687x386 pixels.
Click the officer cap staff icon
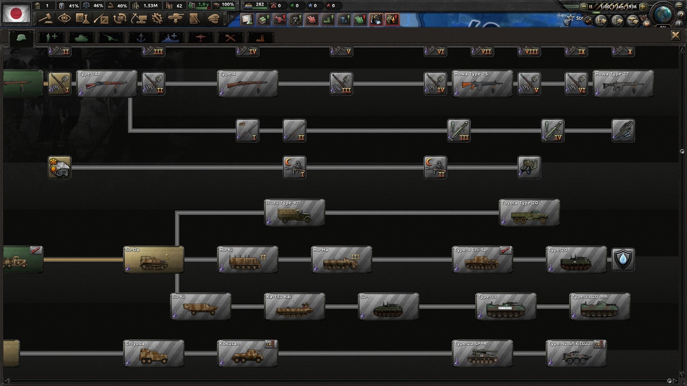click(x=214, y=19)
